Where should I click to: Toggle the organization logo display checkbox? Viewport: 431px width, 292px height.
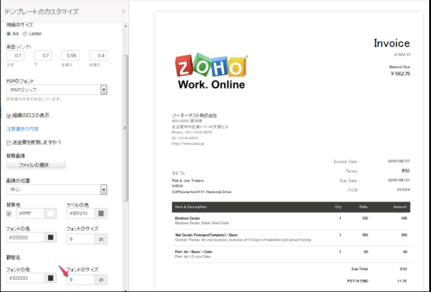[9, 116]
